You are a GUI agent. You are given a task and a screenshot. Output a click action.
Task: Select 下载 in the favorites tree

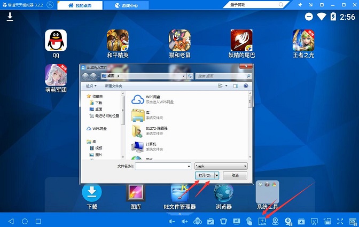pyautogui.click(x=96, y=103)
